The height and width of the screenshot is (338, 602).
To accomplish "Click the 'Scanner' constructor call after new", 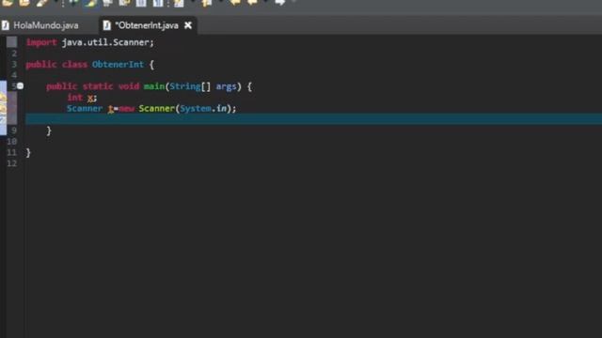I will [157, 109].
